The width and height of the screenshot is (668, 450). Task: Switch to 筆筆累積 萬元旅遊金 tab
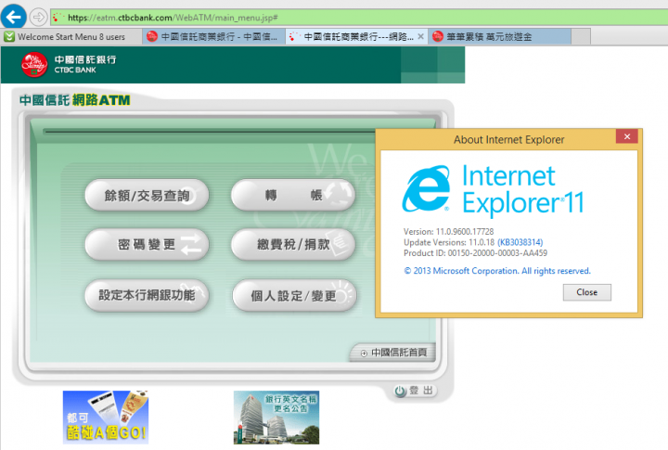click(x=499, y=36)
